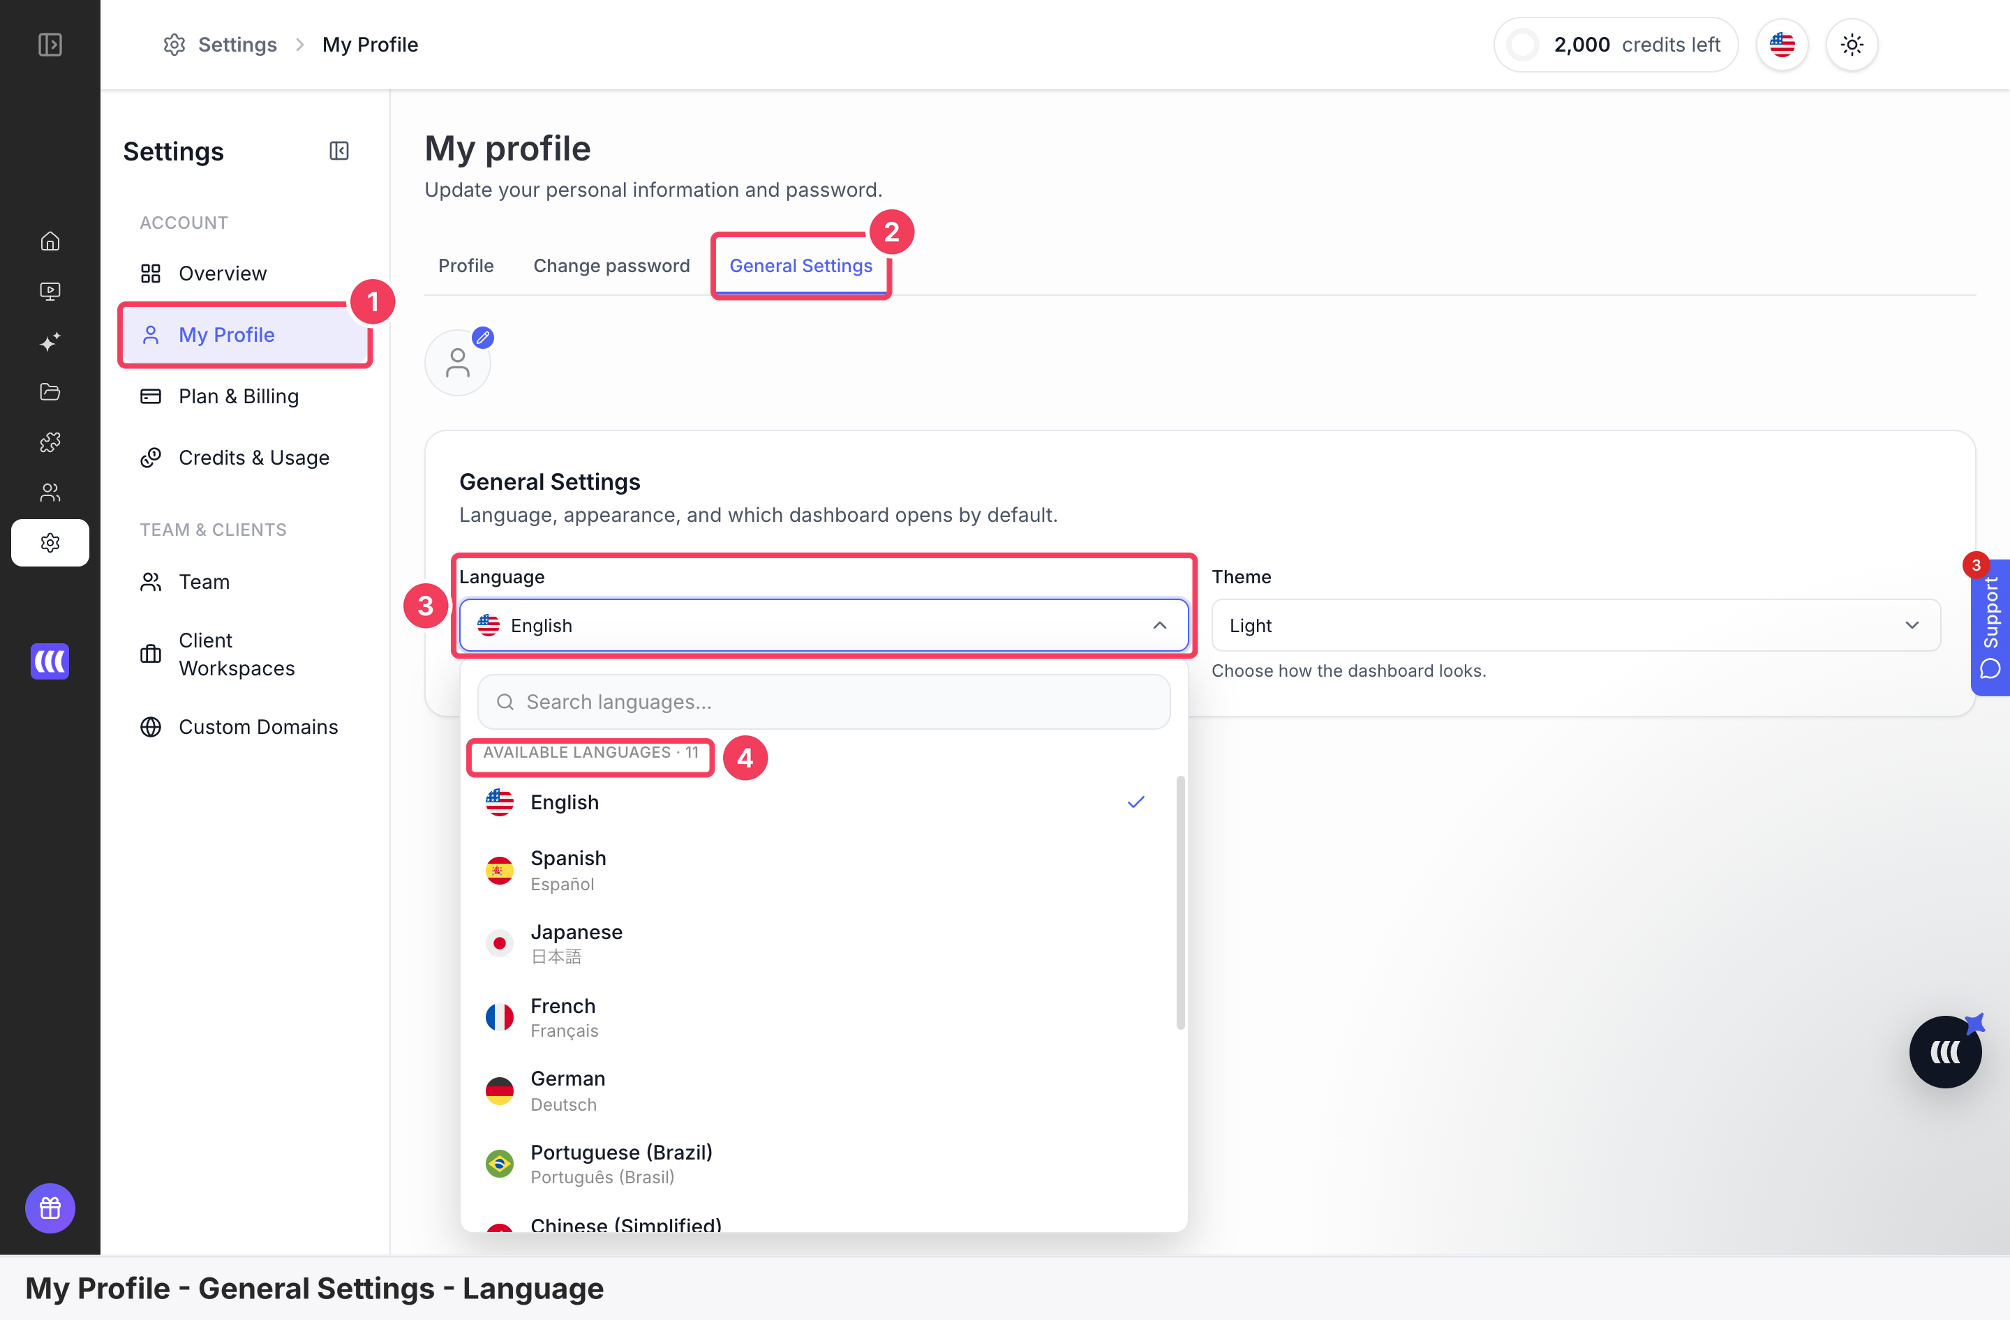Viewport: 2010px width, 1320px height.
Task: Select the settings gear in dark sidebar
Action: pos(50,543)
